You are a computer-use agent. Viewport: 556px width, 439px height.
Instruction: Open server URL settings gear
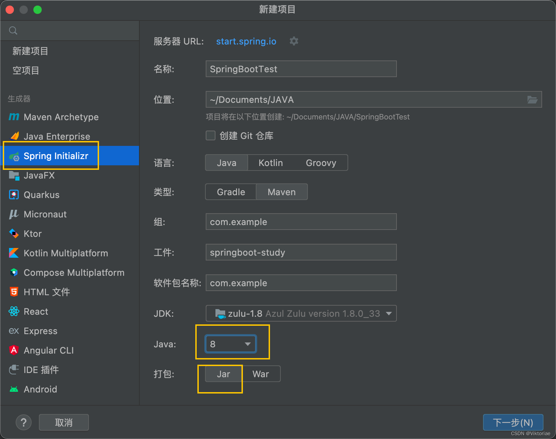[294, 41]
